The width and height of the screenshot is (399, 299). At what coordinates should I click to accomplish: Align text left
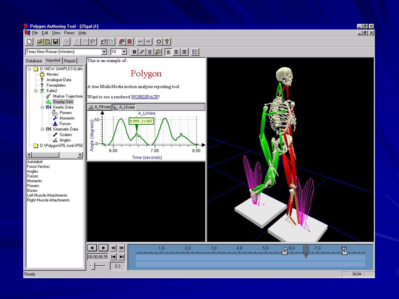[168, 52]
